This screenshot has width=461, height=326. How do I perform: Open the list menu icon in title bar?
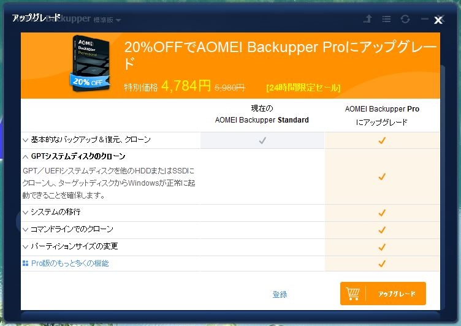pyautogui.click(x=386, y=19)
